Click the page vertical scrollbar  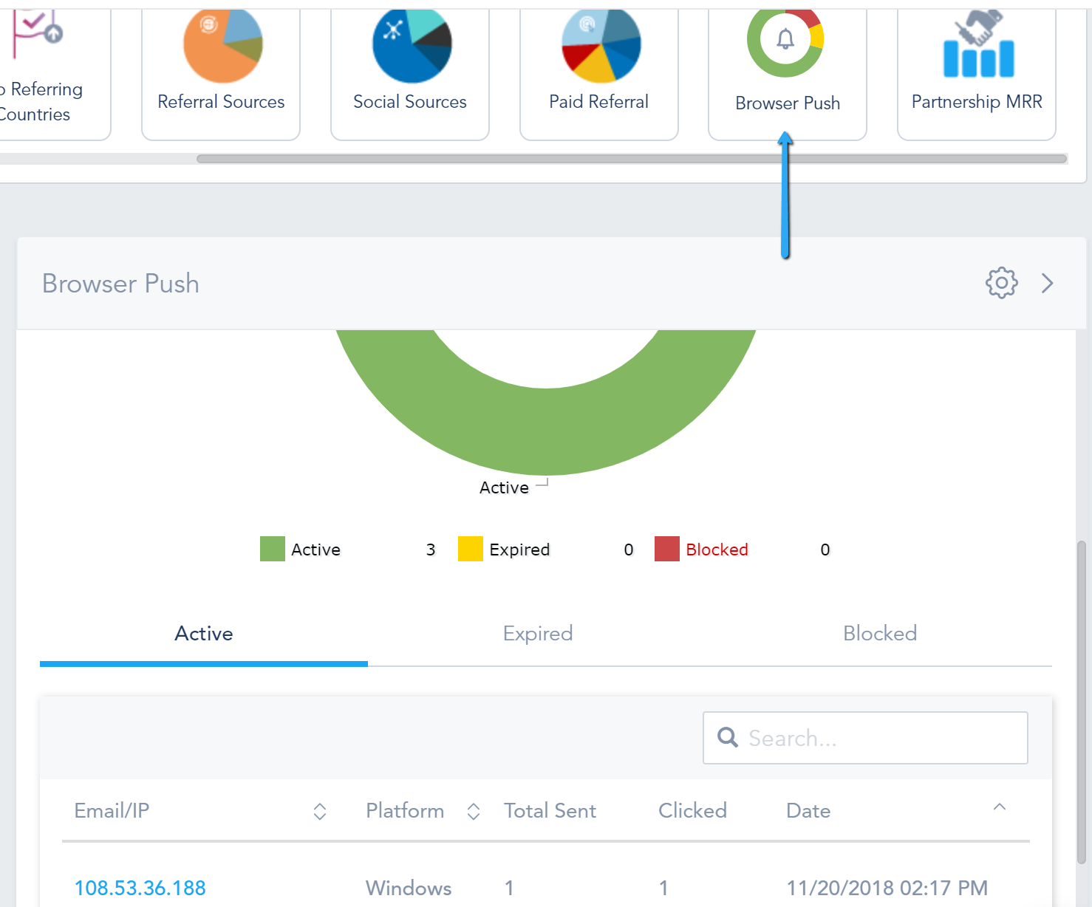coord(1082,702)
